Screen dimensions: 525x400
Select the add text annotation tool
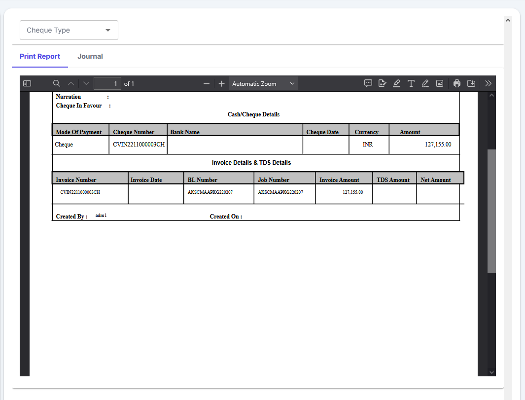coord(411,83)
